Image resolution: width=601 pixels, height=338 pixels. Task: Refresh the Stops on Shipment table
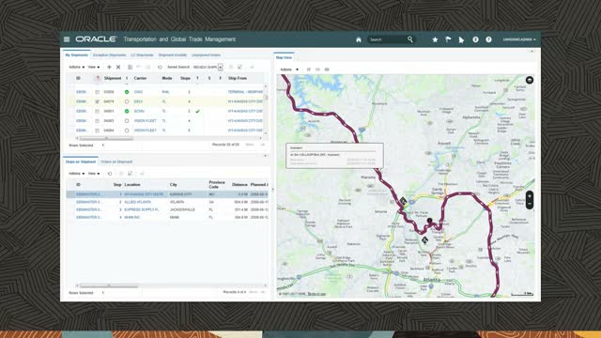[x=110, y=174]
